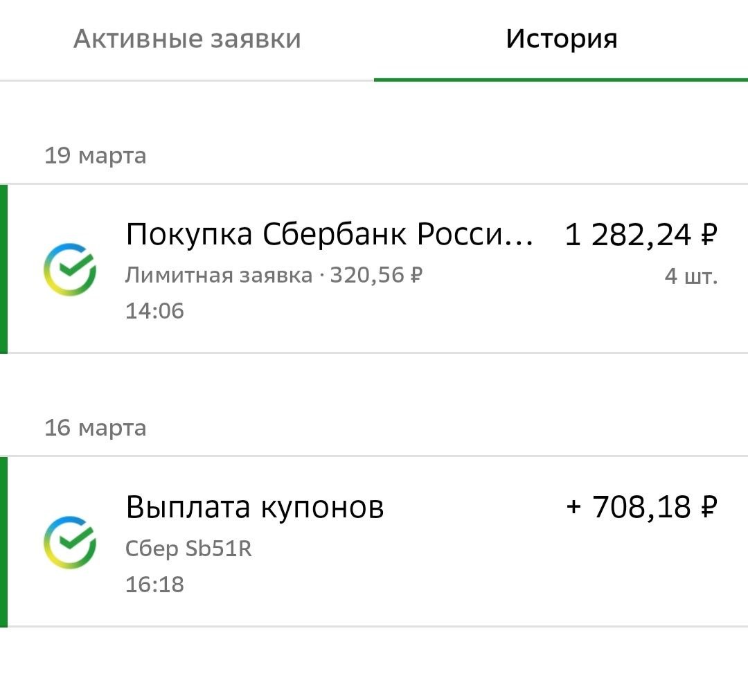Click the green status bar on the purchase row

(3, 269)
